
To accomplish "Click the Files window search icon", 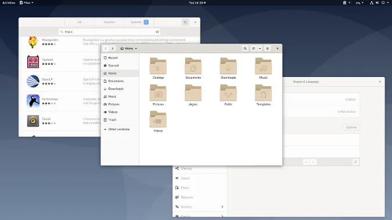I will 245,49.
